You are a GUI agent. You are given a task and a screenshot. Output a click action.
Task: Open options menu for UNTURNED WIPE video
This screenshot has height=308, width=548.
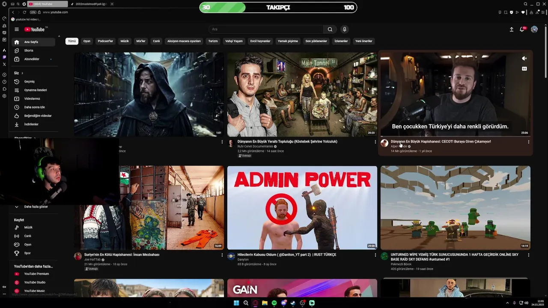pyautogui.click(x=528, y=255)
